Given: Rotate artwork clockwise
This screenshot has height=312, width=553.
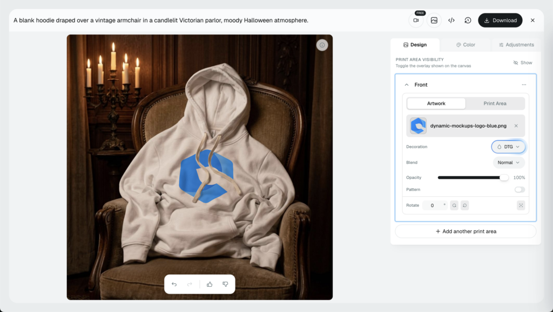Looking at the screenshot, I should pyautogui.click(x=454, y=205).
